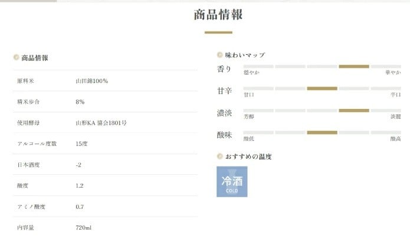Click the highlighted gold segment of 酸味 scale

click(322, 132)
